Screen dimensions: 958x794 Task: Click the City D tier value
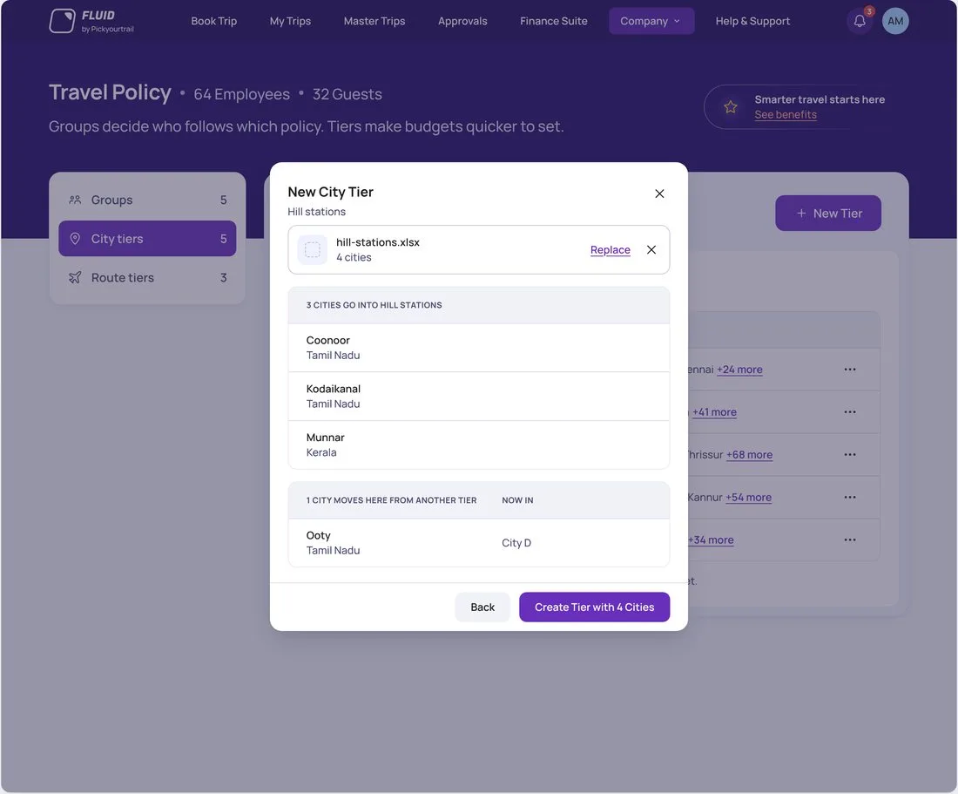[516, 543]
